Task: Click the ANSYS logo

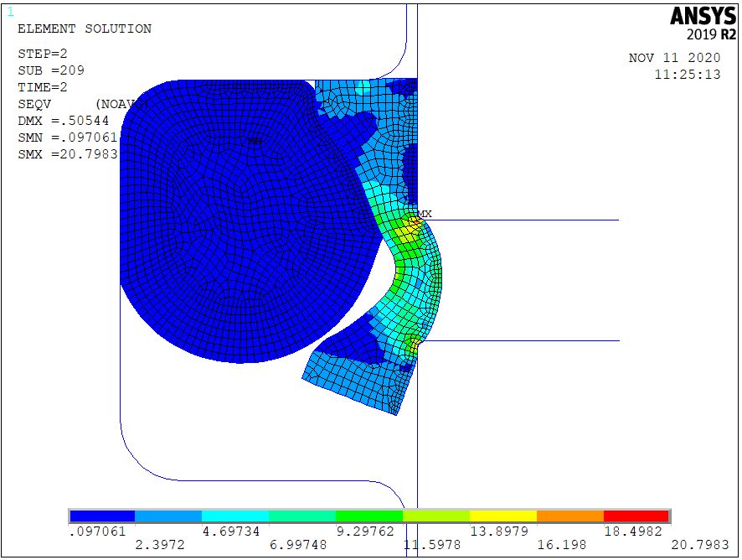Action: pos(703,17)
